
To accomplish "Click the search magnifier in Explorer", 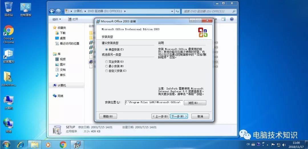I will pyautogui.click(x=234, y=11).
